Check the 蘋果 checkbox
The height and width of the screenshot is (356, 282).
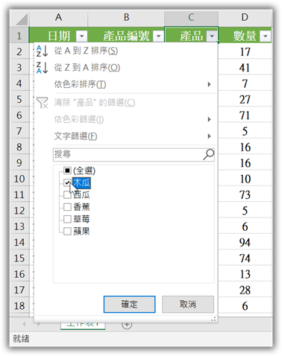[67, 232]
